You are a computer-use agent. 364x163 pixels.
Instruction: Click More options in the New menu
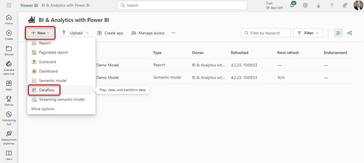tap(43, 109)
